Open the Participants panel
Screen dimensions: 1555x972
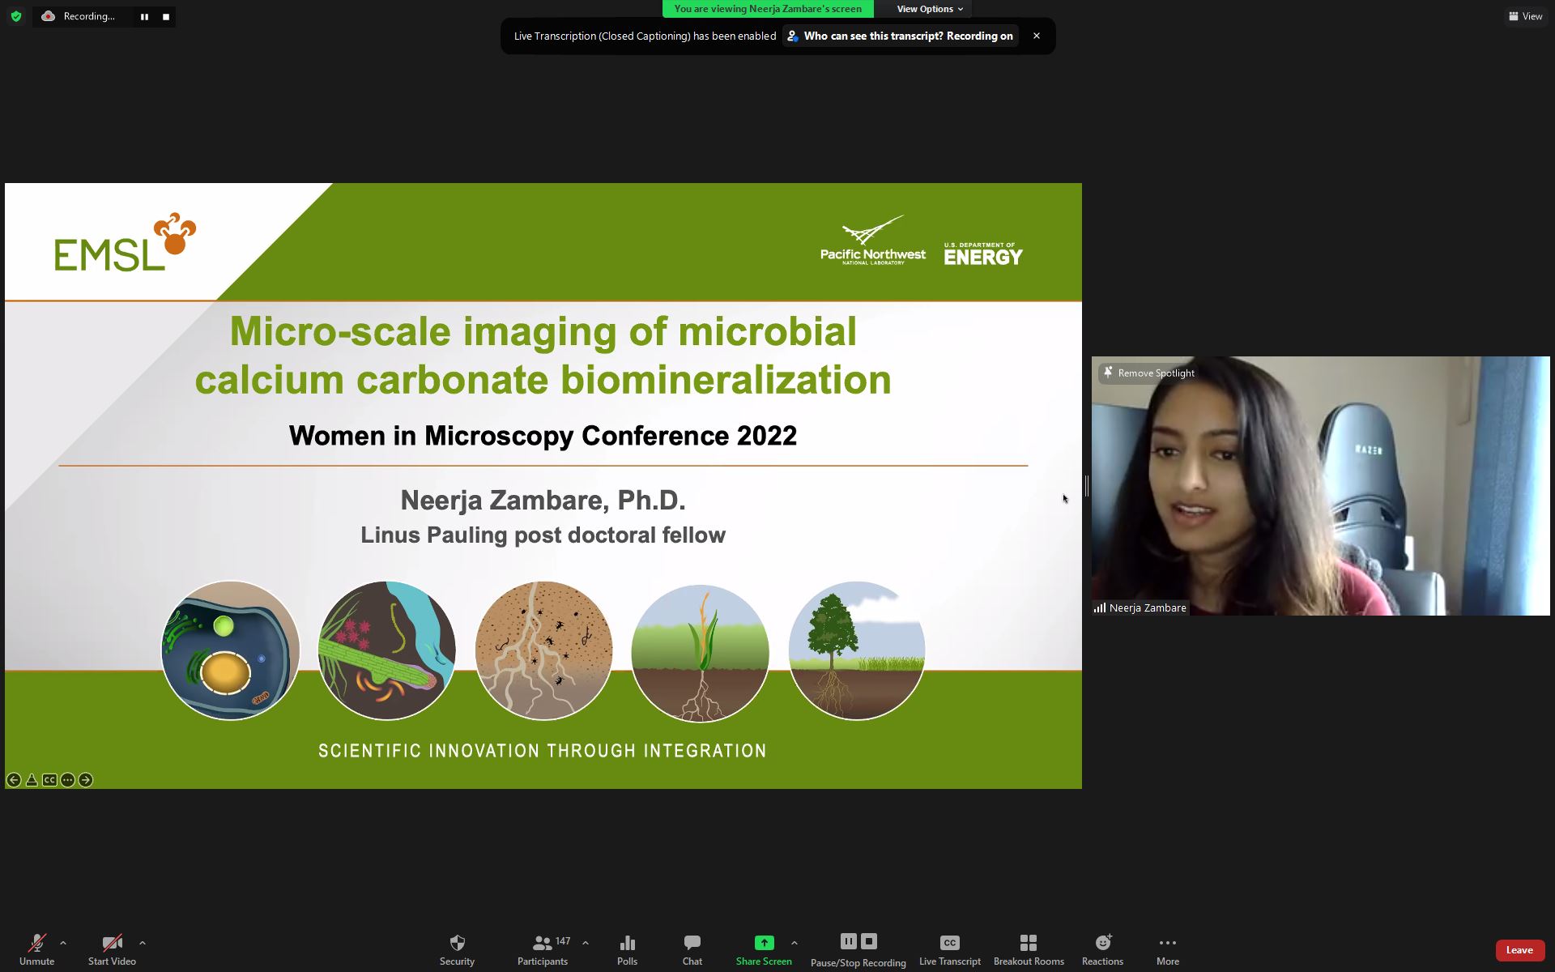pos(543,949)
